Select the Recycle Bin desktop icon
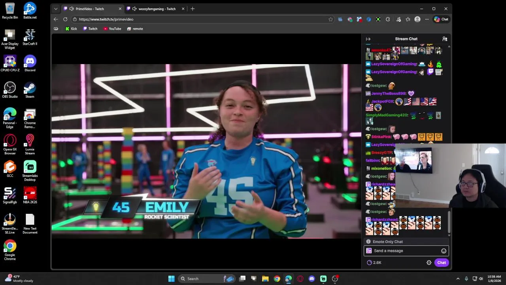The width and height of the screenshot is (506, 285). click(10, 11)
